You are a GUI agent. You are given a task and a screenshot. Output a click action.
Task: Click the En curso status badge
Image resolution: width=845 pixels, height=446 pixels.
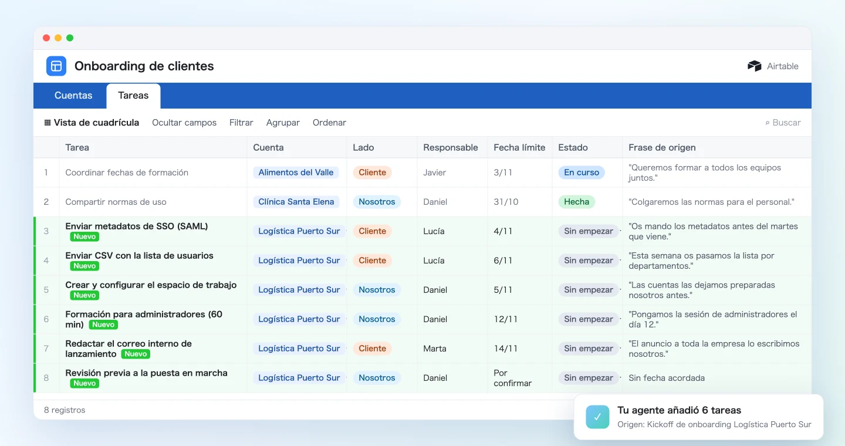click(x=582, y=173)
